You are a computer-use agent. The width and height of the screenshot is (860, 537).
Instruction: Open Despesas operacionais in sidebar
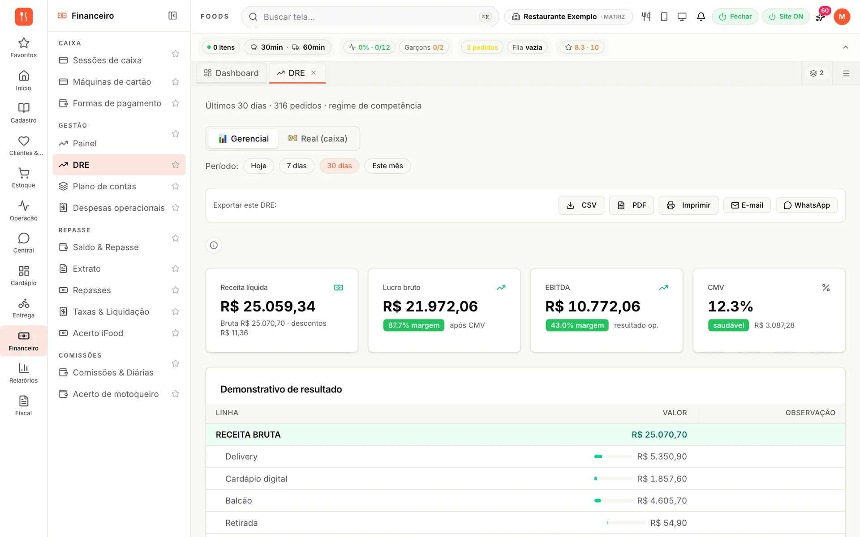(x=119, y=208)
